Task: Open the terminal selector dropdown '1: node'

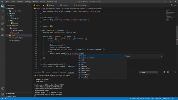Action: [149, 72]
